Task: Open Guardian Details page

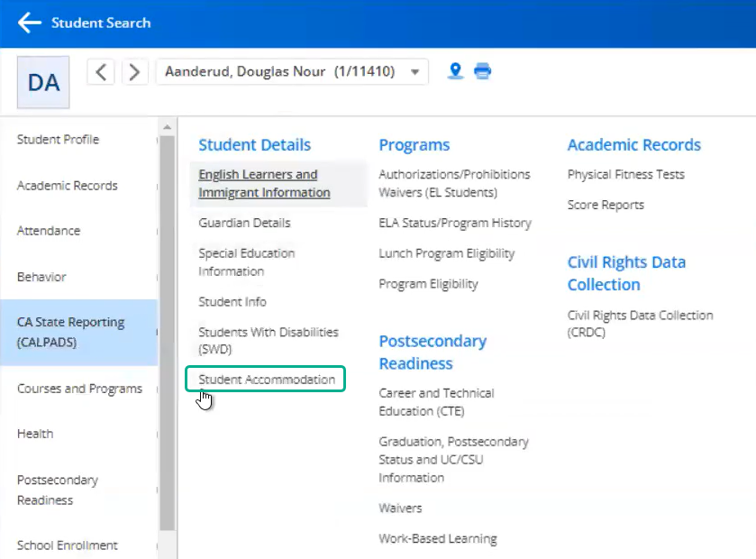Action: 244,223
